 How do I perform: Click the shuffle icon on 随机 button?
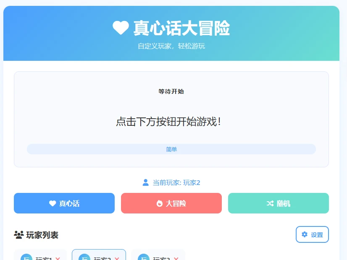click(x=270, y=203)
